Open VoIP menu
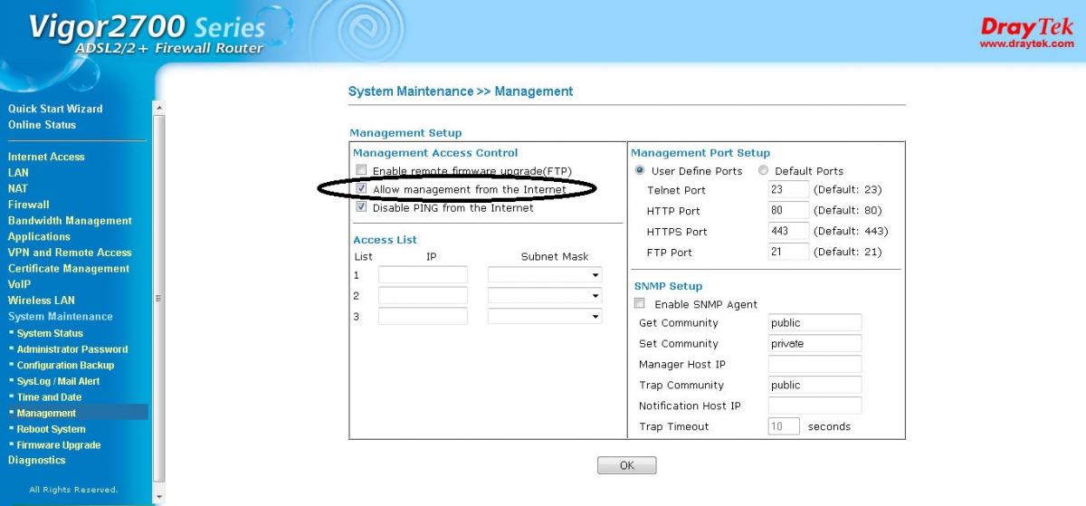Screen dimensions: 1086x506 (19, 284)
